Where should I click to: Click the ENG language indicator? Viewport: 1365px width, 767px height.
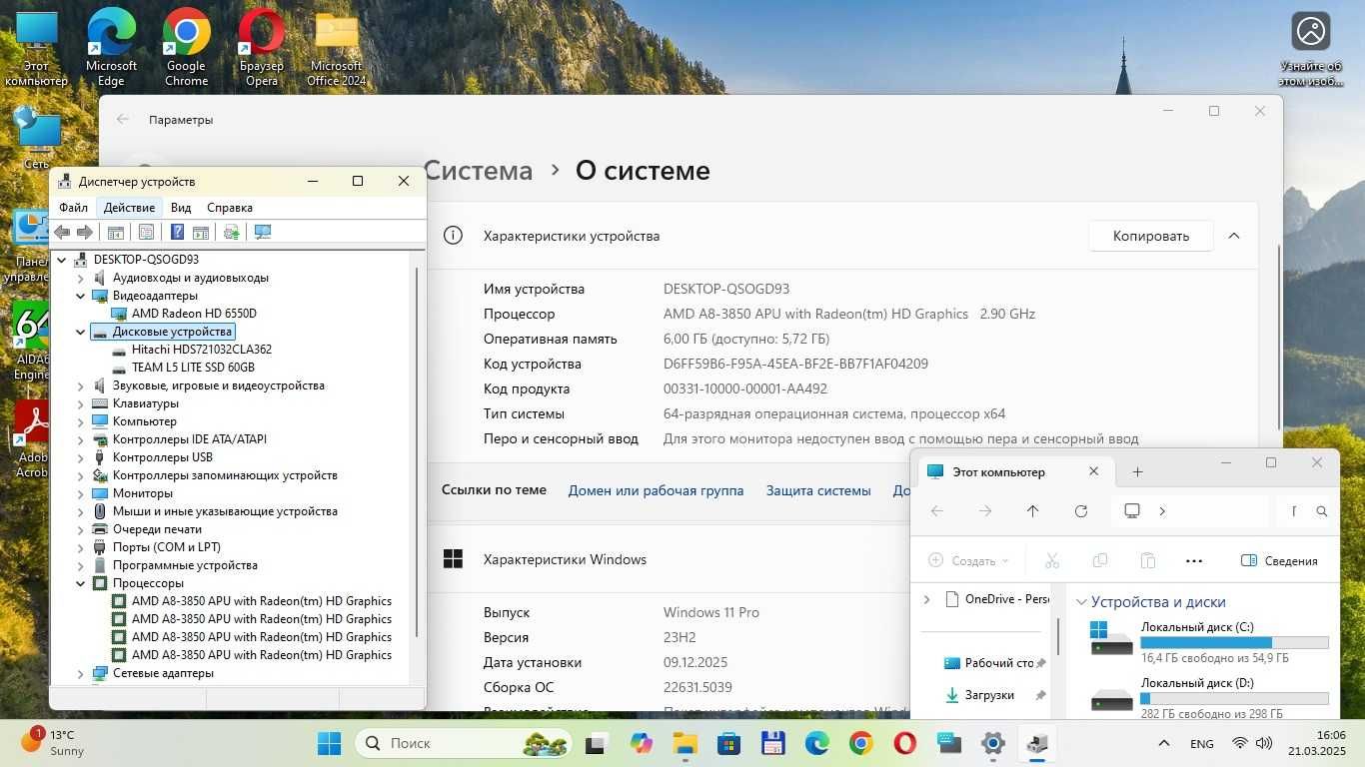[x=1202, y=744]
